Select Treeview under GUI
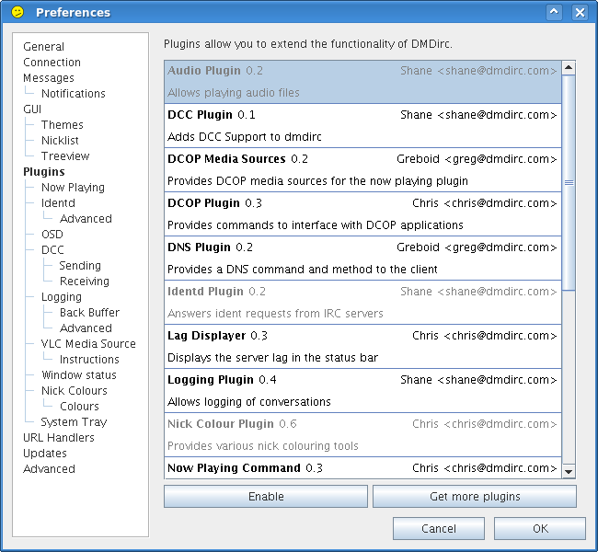598x552 pixels. tap(65, 156)
